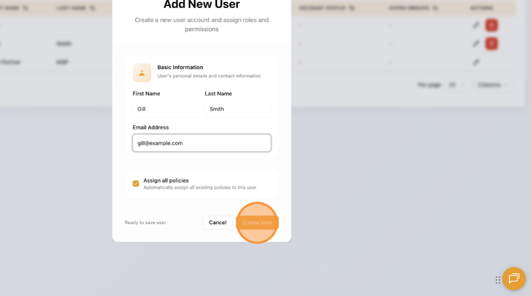Viewport: 531px width, 296px height.
Task: Grab the drag handle dots beside chat button
Action: 498,280
